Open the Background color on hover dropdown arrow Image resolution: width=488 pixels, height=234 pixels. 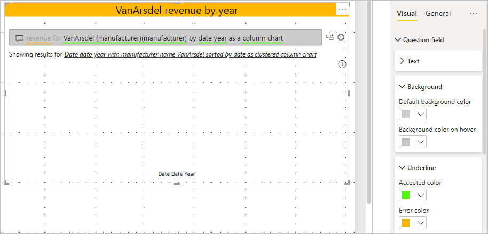click(421, 142)
